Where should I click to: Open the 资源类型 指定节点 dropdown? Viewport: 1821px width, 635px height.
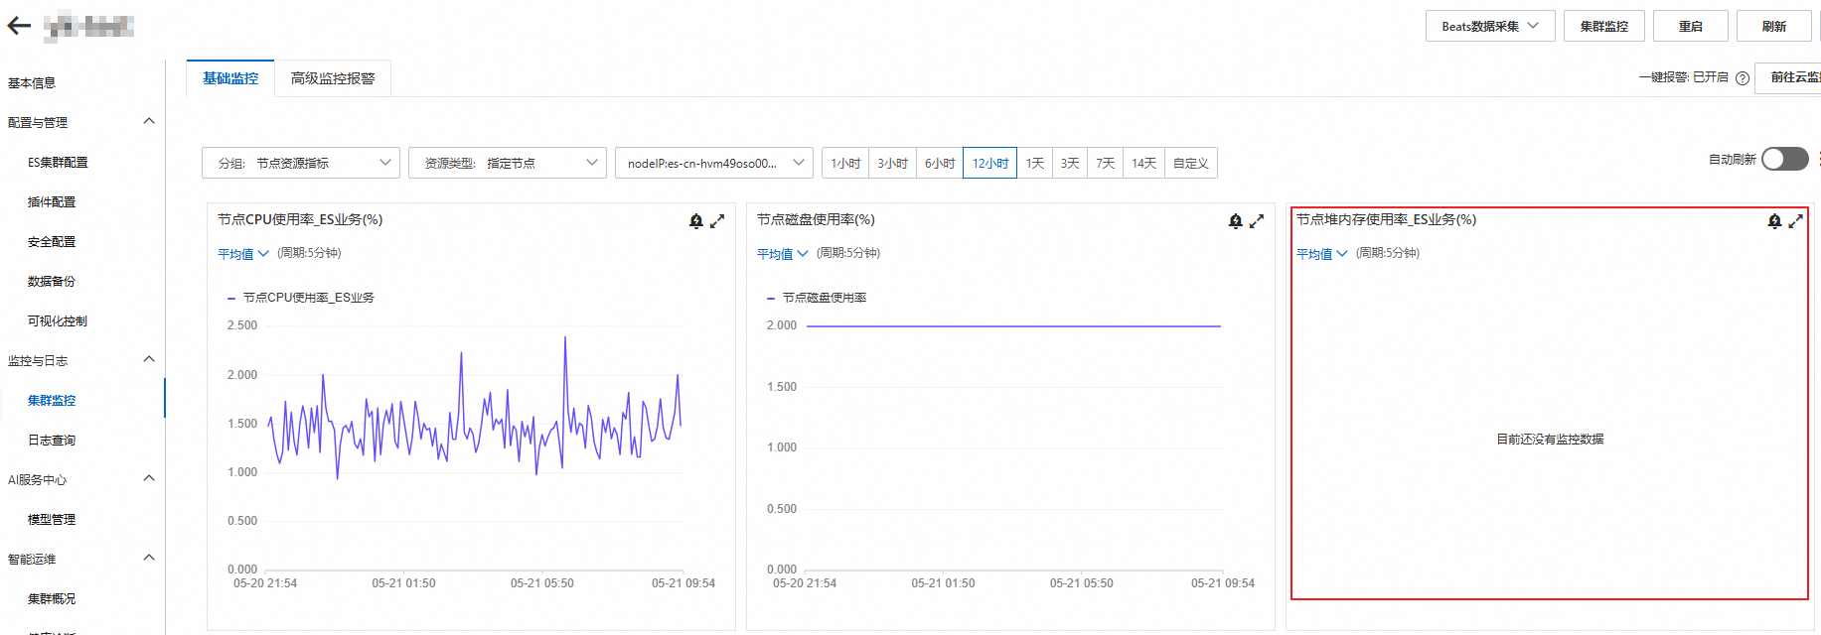(x=508, y=163)
